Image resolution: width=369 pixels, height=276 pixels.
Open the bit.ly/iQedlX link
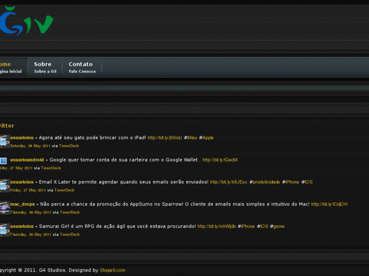pos(220,160)
